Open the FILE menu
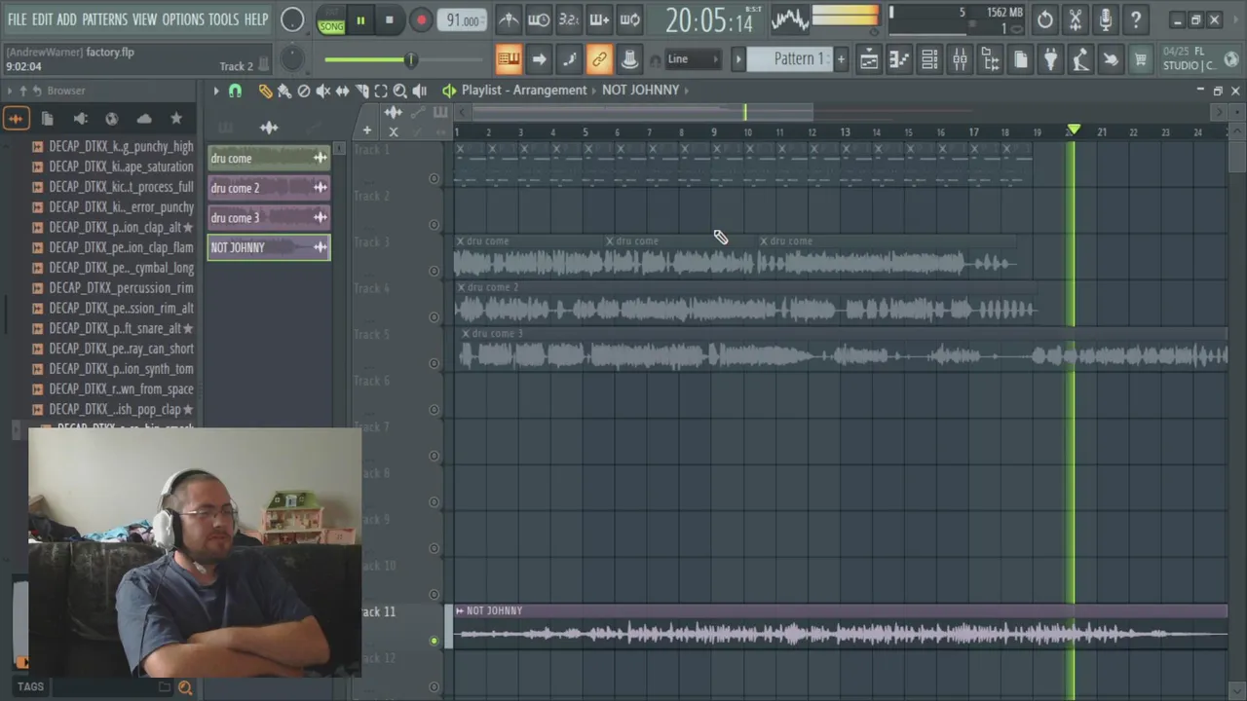Viewport: 1247px width, 701px height. tap(18, 19)
